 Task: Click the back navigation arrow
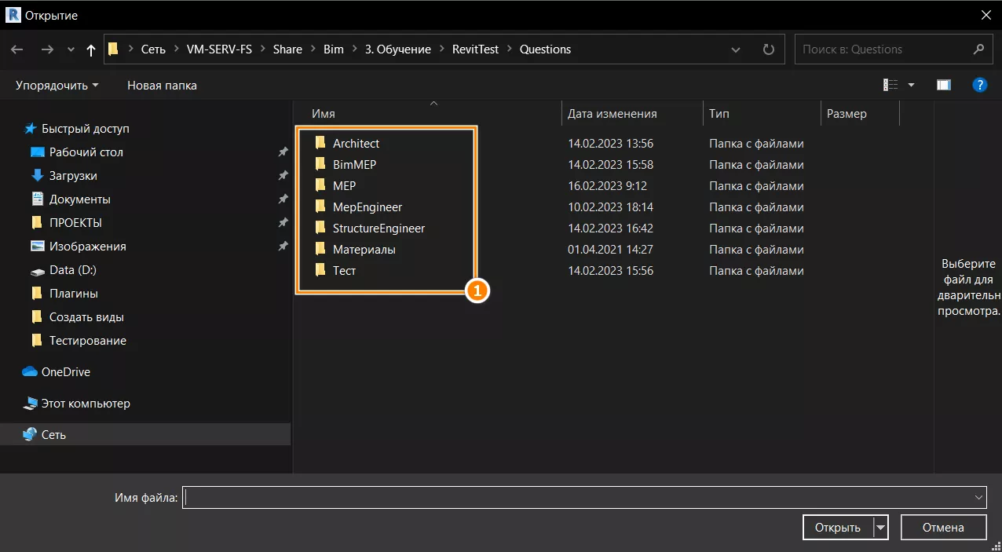click(17, 49)
